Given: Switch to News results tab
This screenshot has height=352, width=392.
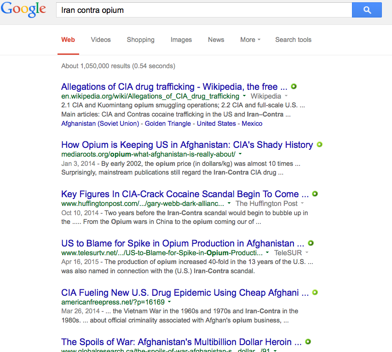Looking at the screenshot, I should coord(216,40).
